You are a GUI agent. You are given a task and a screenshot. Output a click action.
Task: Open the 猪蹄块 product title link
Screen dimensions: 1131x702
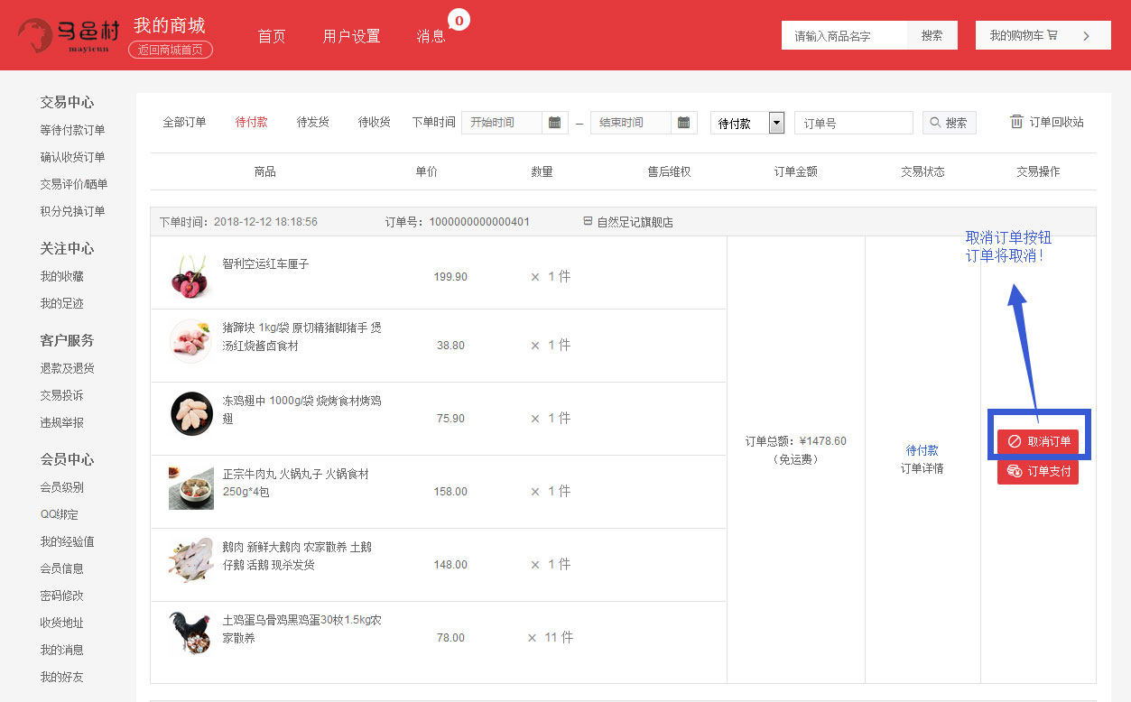302,337
